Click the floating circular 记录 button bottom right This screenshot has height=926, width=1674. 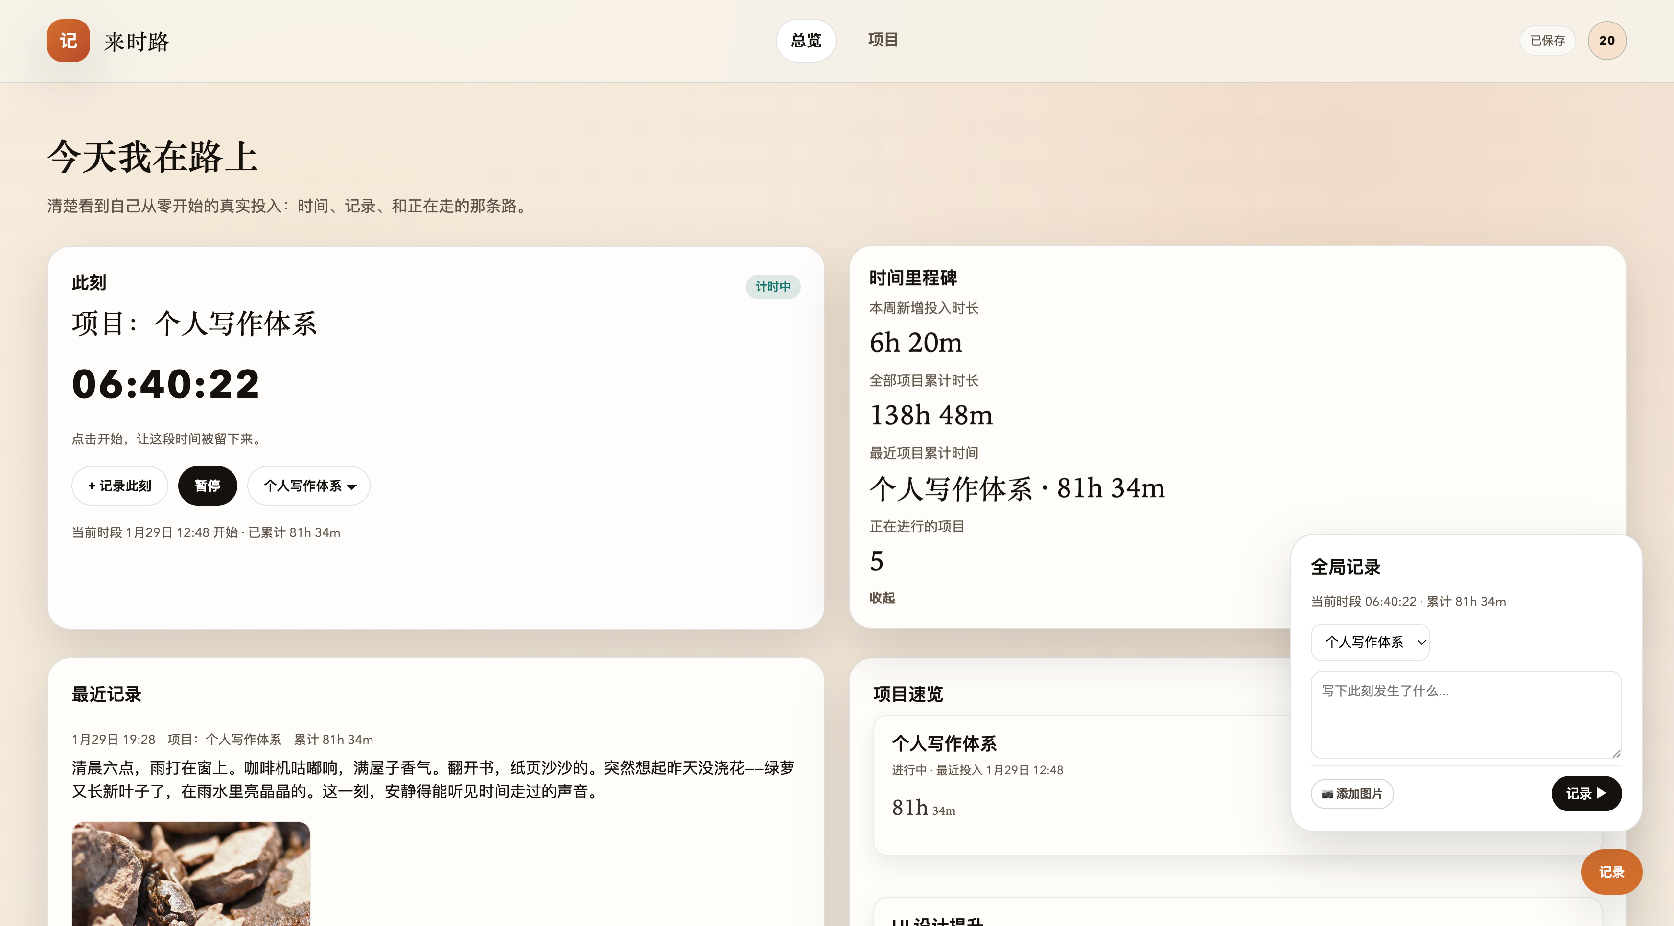tap(1612, 871)
